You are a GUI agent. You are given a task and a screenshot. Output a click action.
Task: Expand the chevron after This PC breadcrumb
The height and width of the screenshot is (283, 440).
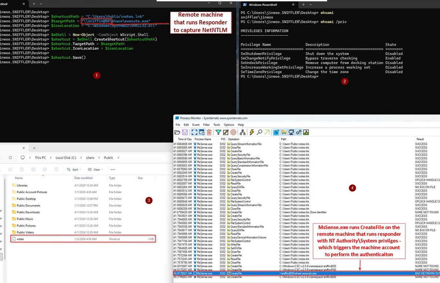[x=51, y=157]
